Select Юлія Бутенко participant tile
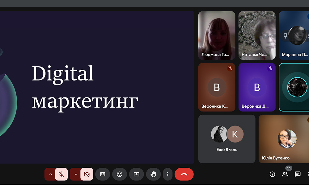 point(284,139)
